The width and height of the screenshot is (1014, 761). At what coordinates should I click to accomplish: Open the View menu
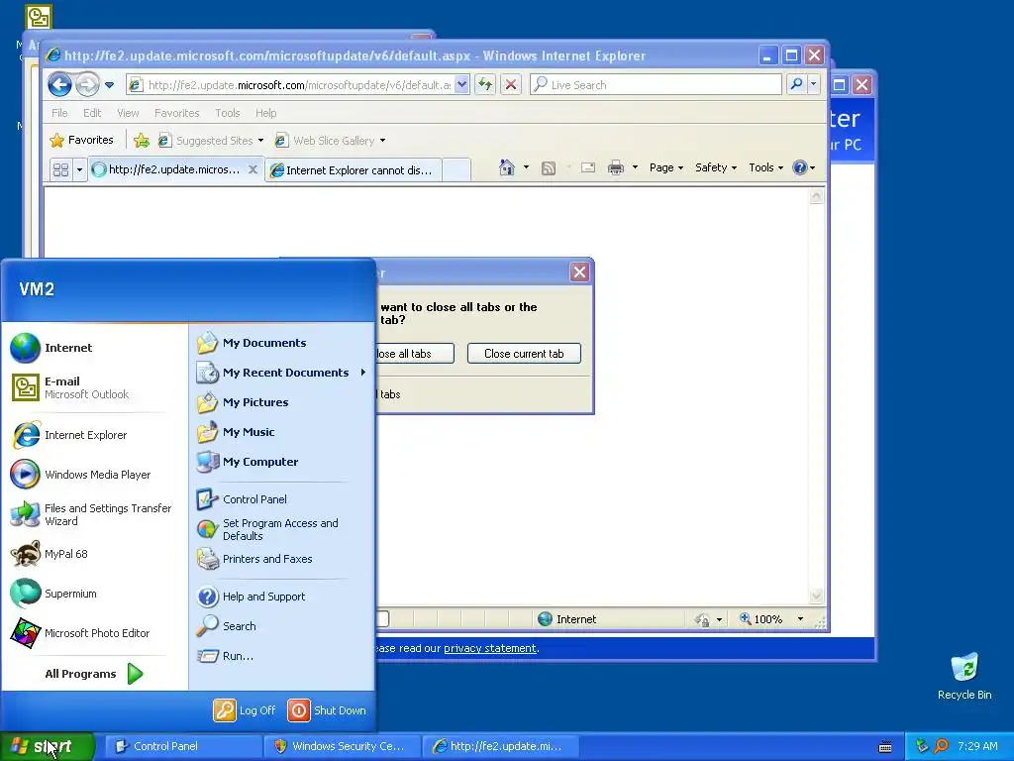[x=128, y=113]
